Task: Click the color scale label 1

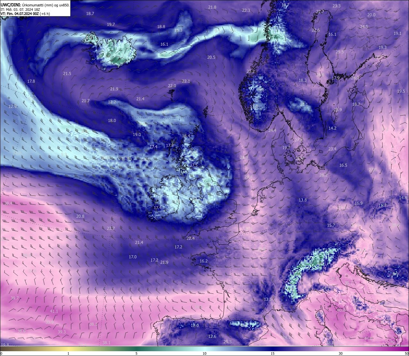Action: [x=68, y=353]
